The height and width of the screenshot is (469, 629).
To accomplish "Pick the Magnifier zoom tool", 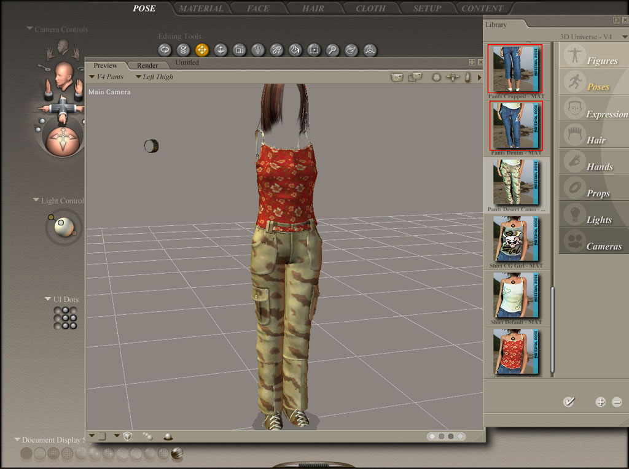I will coord(332,50).
